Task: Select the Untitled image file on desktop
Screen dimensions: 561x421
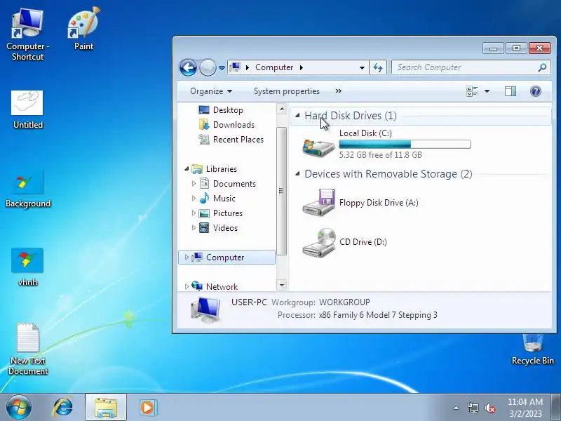Action: coord(27,109)
